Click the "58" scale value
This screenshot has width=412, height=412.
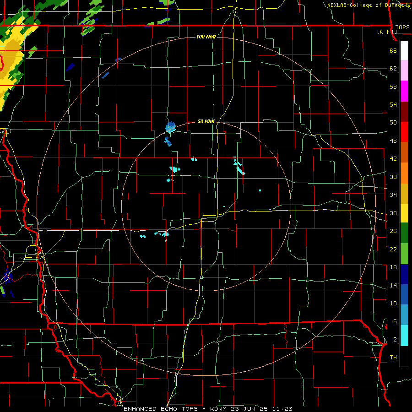pyautogui.click(x=393, y=87)
